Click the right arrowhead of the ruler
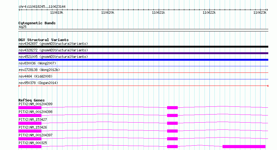This screenshot has height=150, width=277. coord(267,10)
